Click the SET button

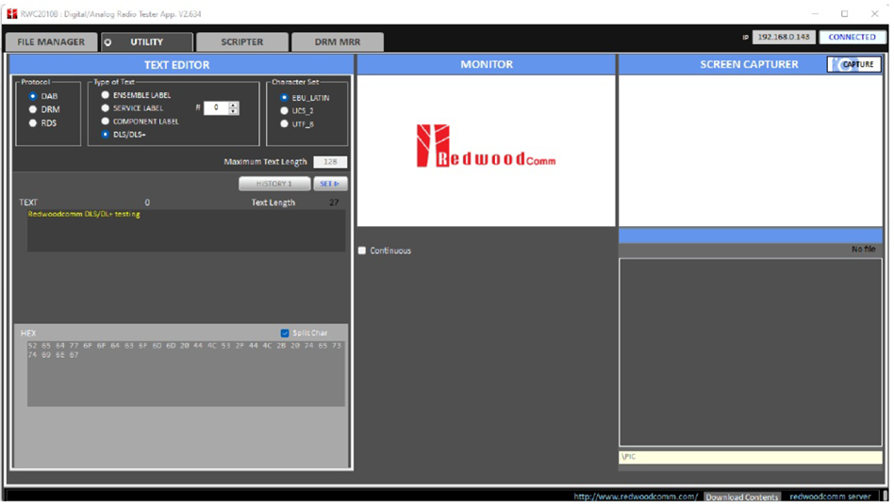[x=330, y=184]
